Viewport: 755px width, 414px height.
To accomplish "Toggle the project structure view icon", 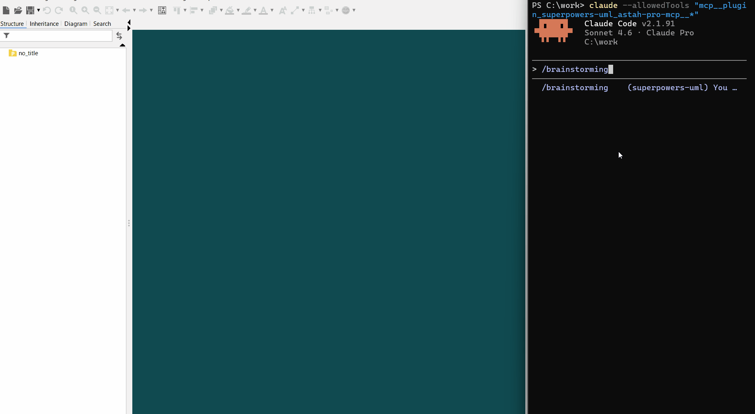I will (x=162, y=10).
